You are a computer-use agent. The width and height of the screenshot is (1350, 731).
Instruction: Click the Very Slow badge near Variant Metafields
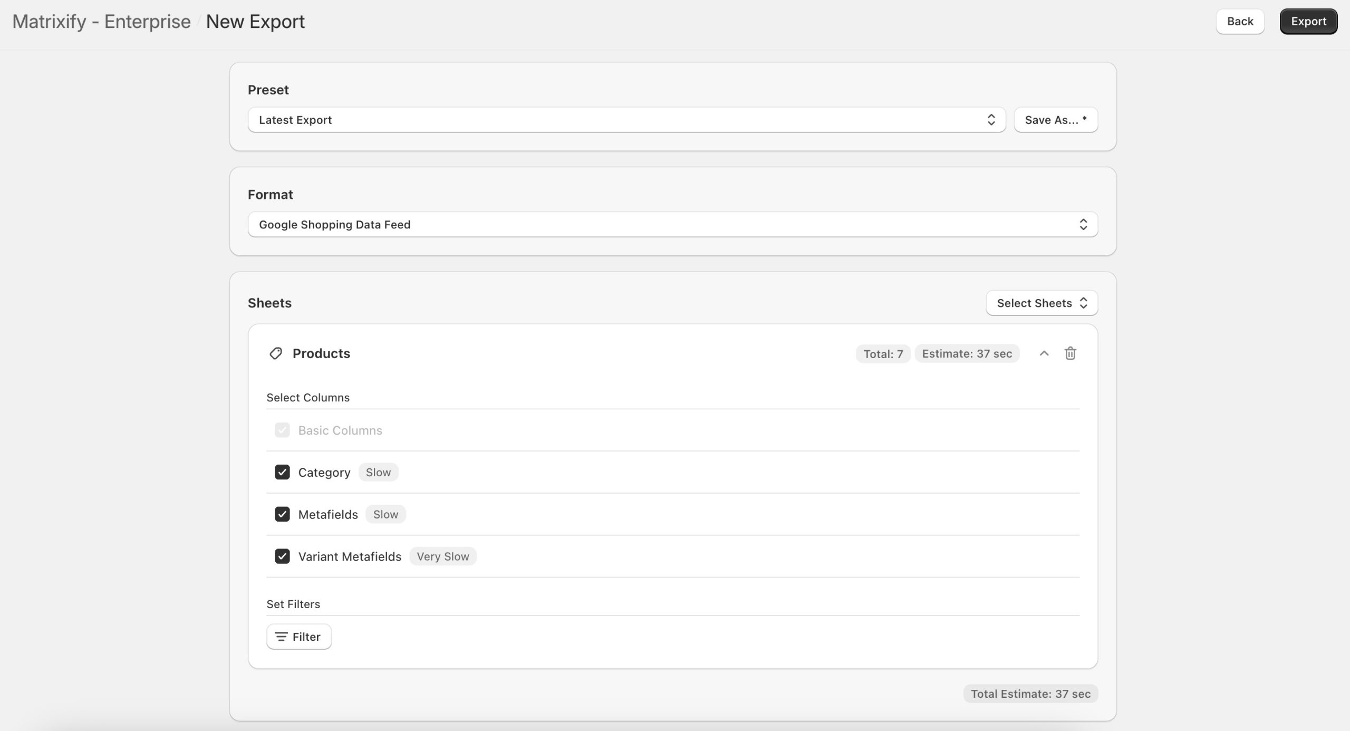point(442,556)
